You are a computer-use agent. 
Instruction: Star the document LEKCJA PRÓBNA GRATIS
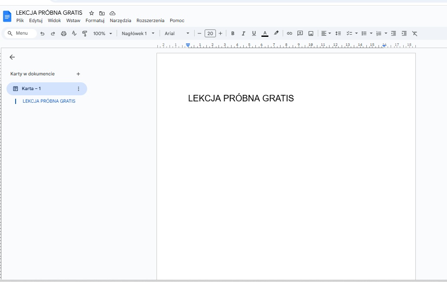click(91, 13)
